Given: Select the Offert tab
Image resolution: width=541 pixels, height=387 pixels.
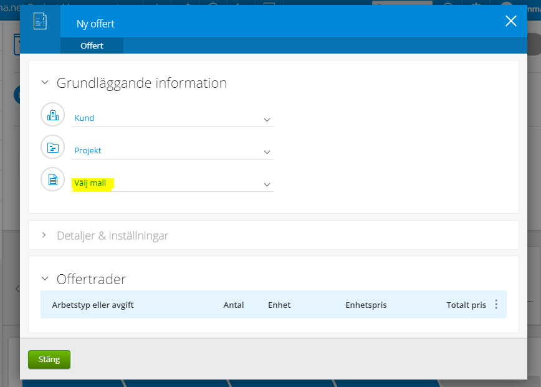Looking at the screenshot, I should coord(92,45).
